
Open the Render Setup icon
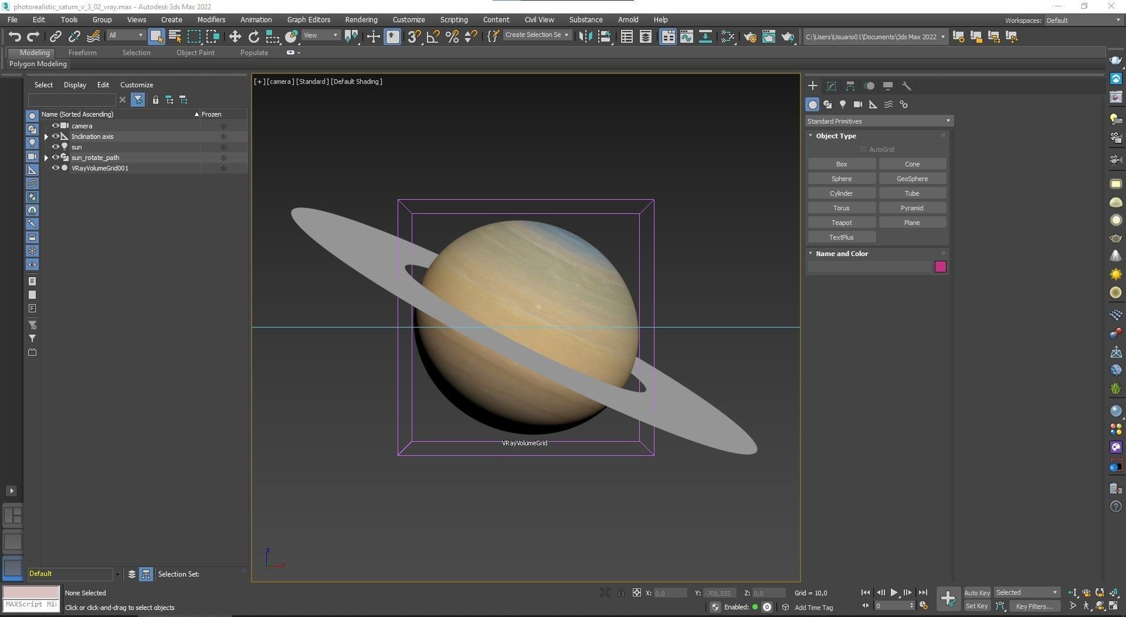tap(749, 37)
